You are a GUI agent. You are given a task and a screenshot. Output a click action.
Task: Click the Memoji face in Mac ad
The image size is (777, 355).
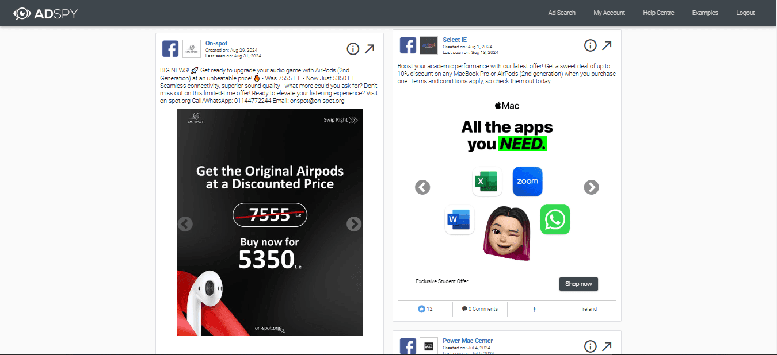[507, 233]
